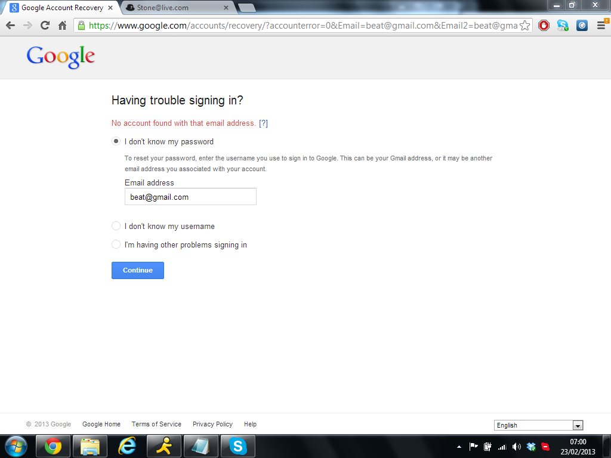This screenshot has height=458, width=611.
Task: Go back to the previous page
Action: click(x=11, y=26)
